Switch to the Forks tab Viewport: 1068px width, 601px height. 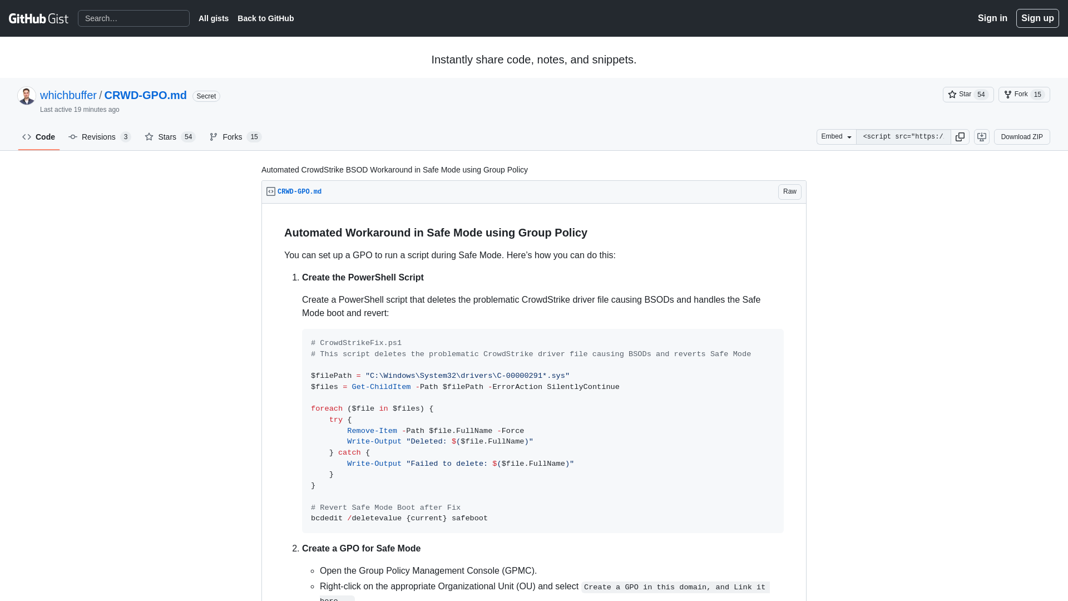235,137
